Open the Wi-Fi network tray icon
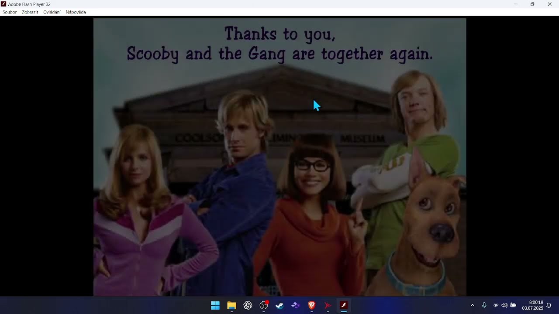Screen dimensions: 559x314 tap(496, 305)
